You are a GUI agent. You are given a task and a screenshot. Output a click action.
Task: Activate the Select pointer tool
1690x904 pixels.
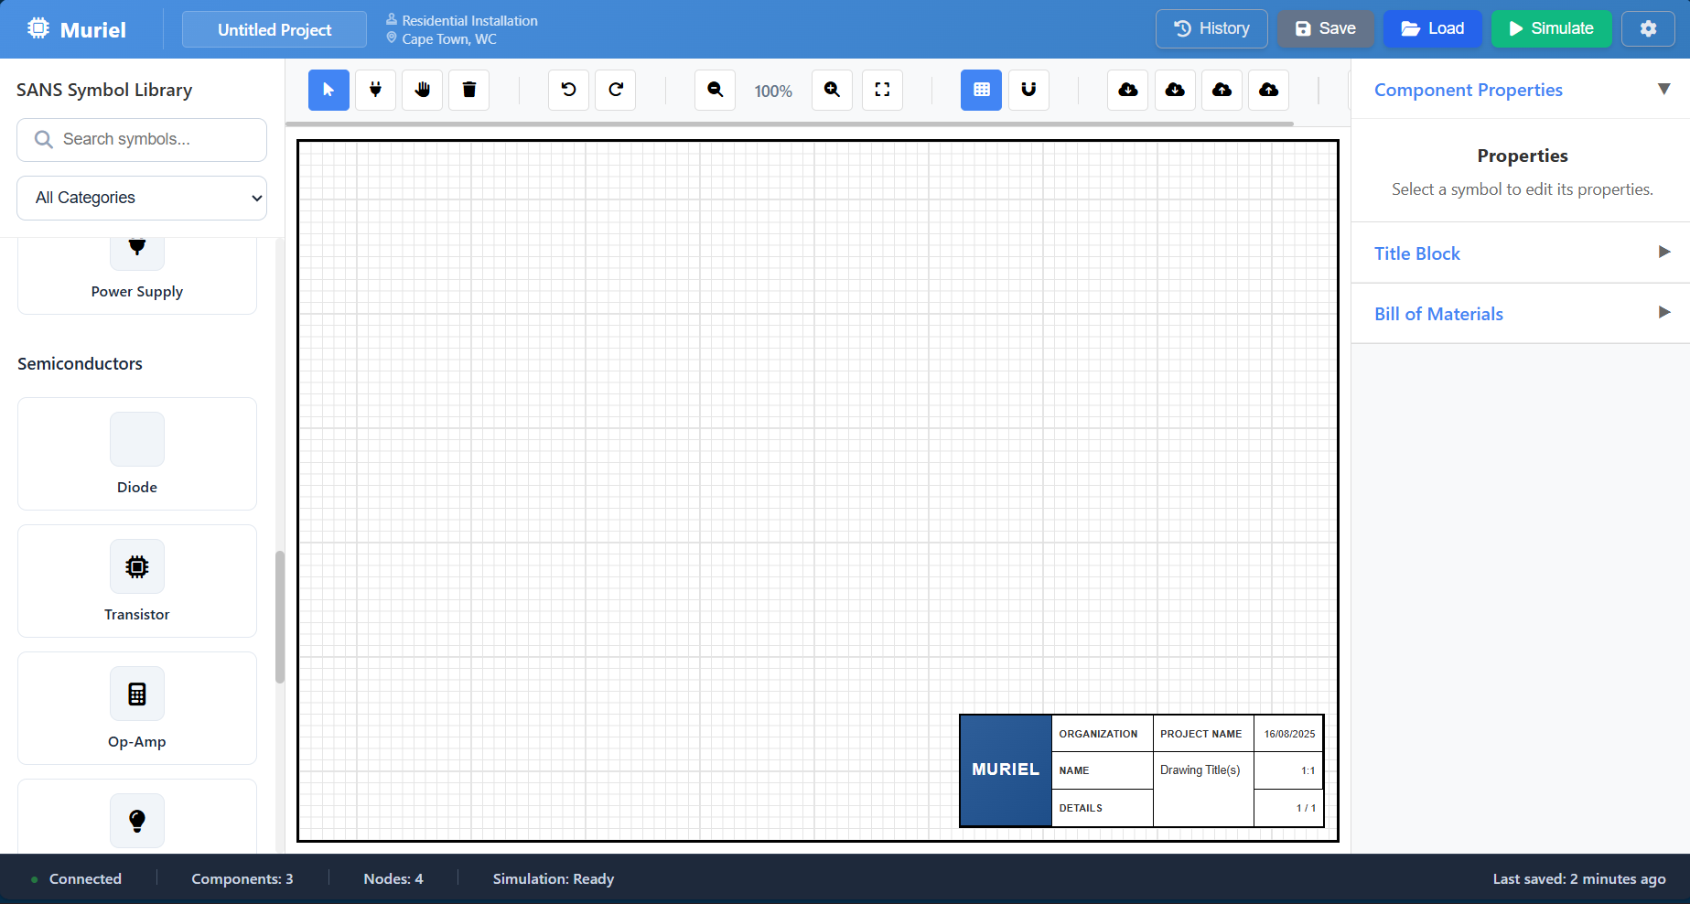pyautogui.click(x=328, y=90)
